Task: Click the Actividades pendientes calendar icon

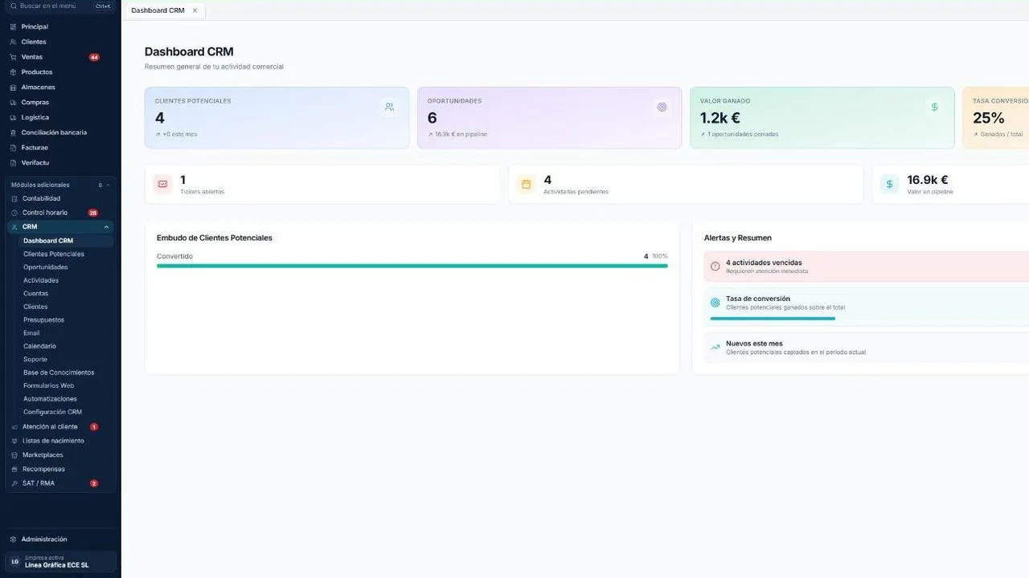Action: pyautogui.click(x=526, y=184)
